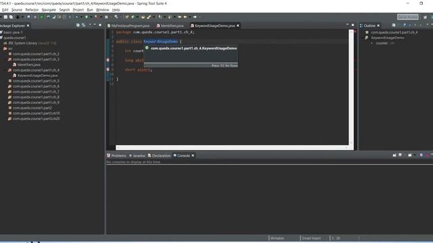This screenshot has height=243, width=433.
Task: Click the Open Console icon
Action: pos(410,155)
